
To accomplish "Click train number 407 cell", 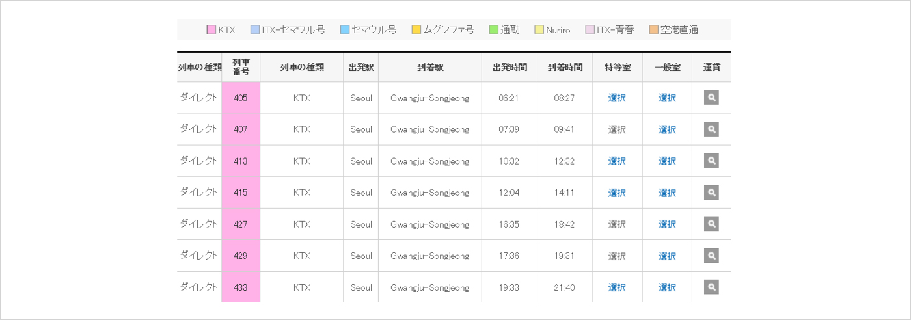I will pyautogui.click(x=241, y=129).
